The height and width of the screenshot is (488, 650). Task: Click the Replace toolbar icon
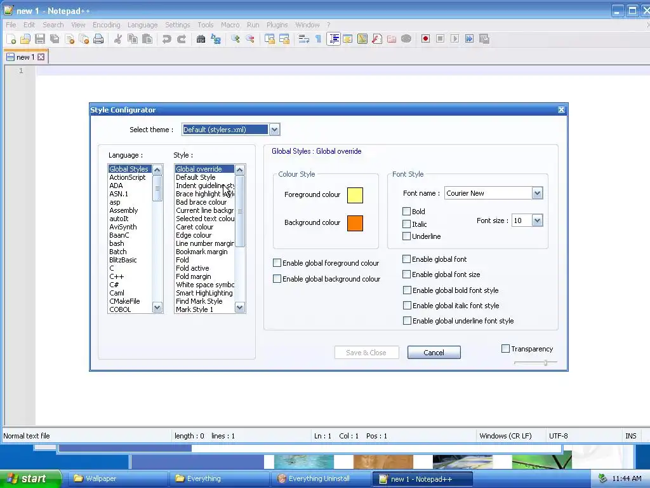pyautogui.click(x=216, y=39)
